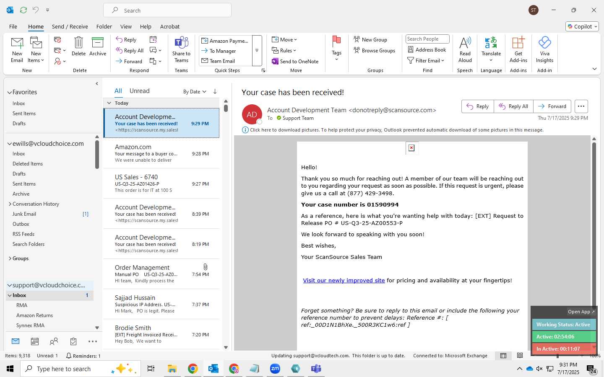
Task: Collapse the Today group header
Action: coord(109,103)
